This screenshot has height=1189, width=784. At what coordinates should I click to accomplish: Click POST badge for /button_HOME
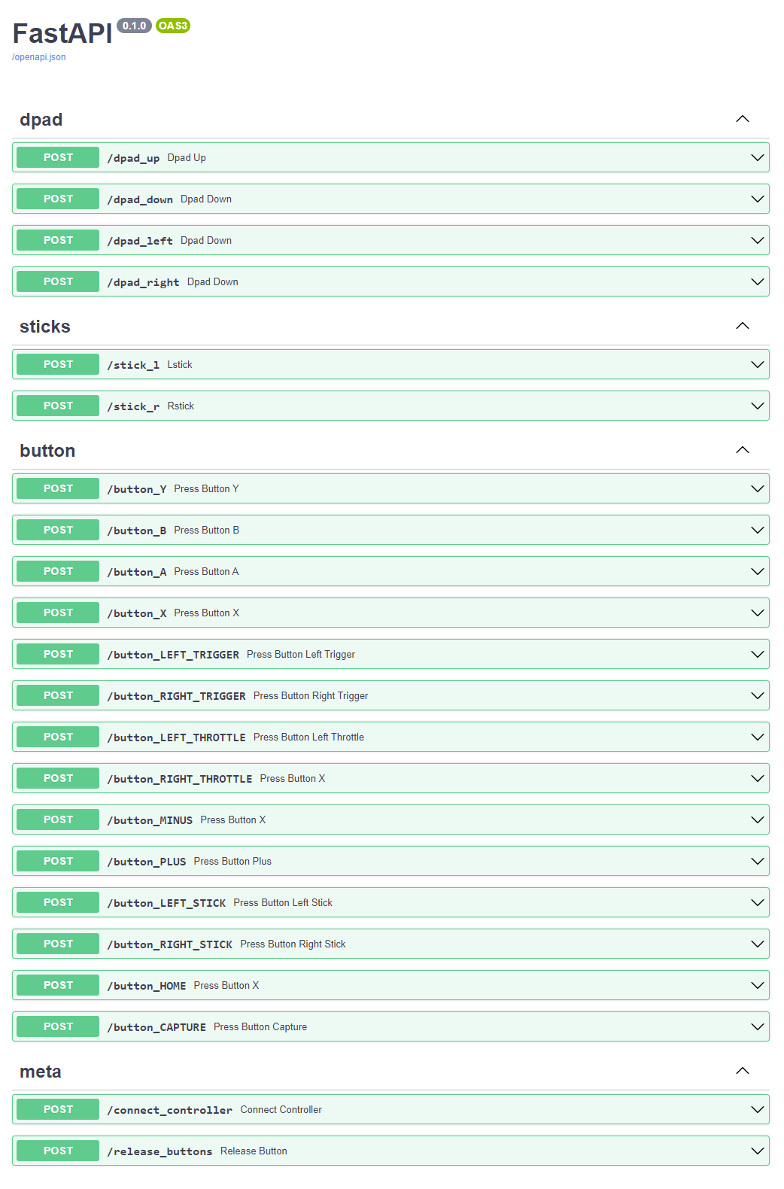tap(58, 985)
